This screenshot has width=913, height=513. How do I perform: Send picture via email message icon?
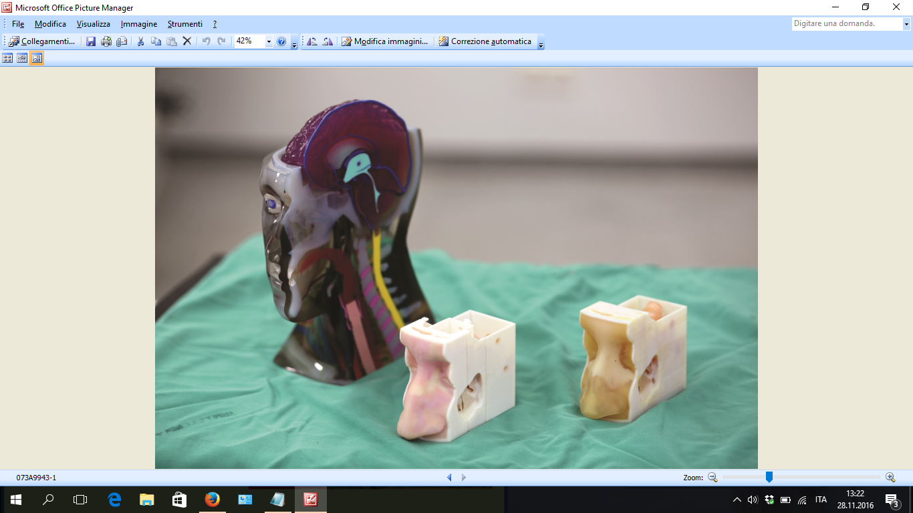click(x=122, y=41)
